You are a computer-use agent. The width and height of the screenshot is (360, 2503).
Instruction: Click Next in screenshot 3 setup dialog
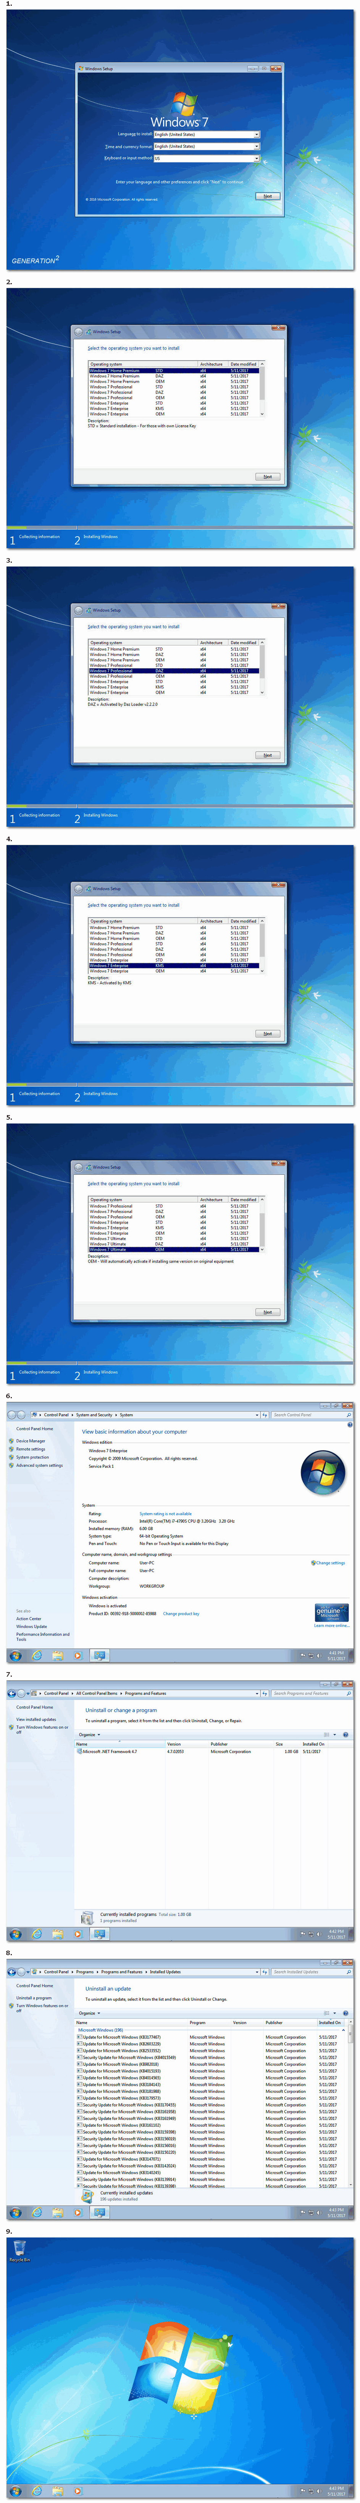tap(268, 755)
